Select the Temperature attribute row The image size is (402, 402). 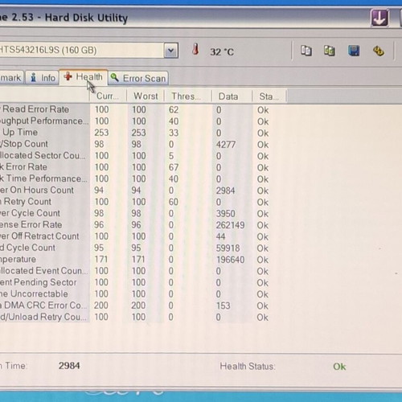pyautogui.click(x=134, y=260)
